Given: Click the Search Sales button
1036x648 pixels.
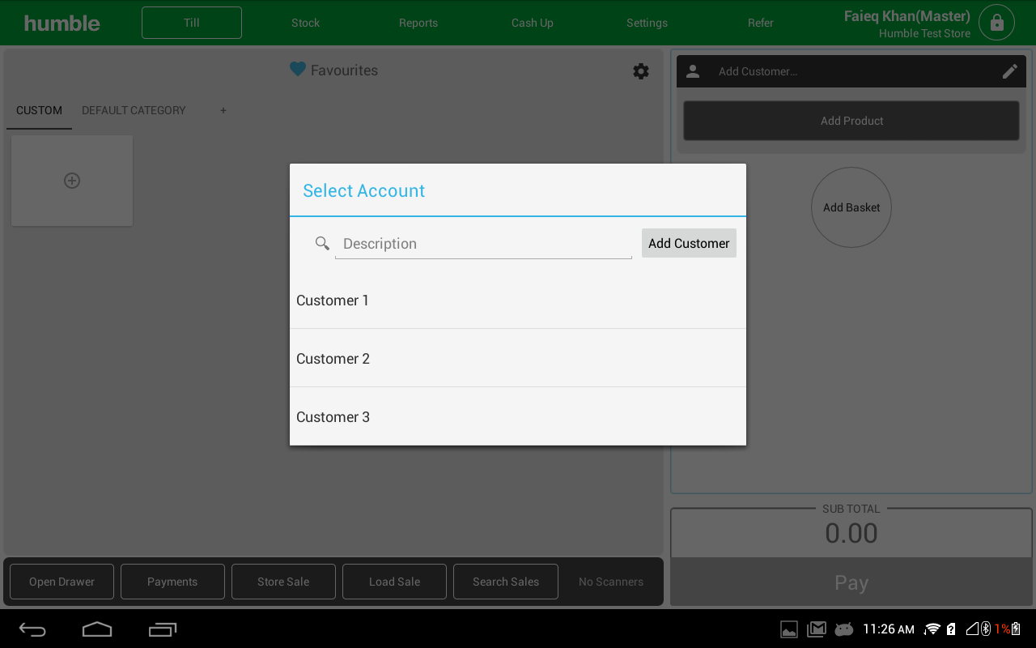Looking at the screenshot, I should coord(506,582).
